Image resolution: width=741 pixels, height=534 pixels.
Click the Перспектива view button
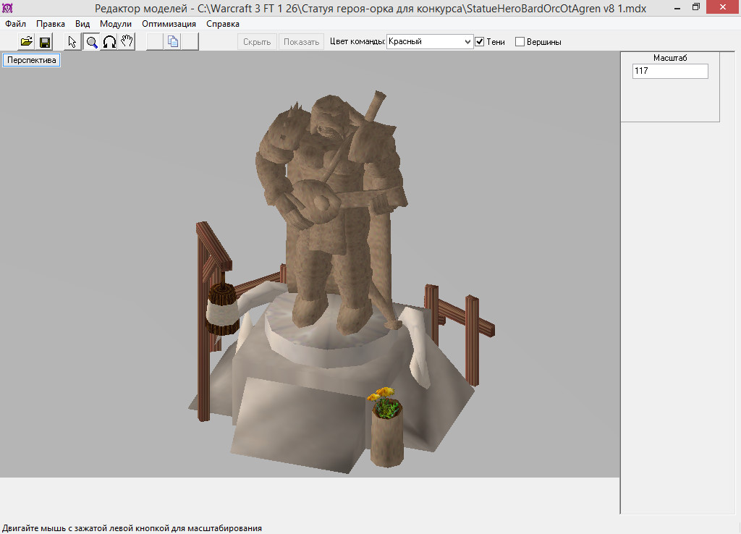click(x=31, y=60)
